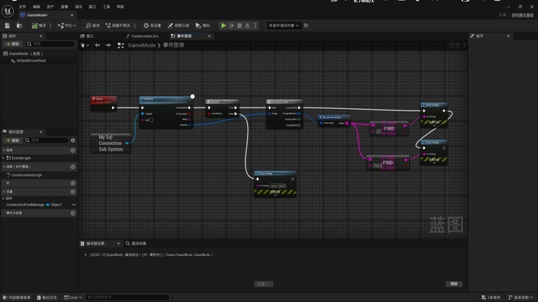Open Class Defaults (类默认值) pencil icon

[x=178, y=26]
